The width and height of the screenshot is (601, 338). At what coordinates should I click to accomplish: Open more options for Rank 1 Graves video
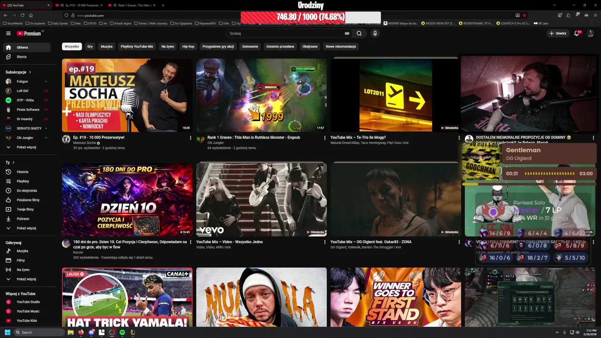325,138
